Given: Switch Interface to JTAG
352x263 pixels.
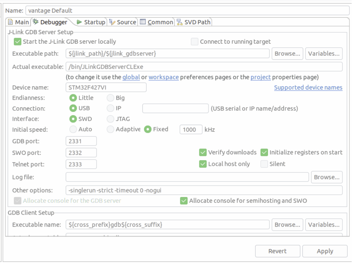Looking at the screenshot, I should point(110,119).
